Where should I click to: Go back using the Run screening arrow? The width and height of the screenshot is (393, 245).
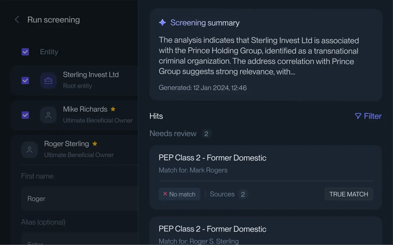coord(17,19)
